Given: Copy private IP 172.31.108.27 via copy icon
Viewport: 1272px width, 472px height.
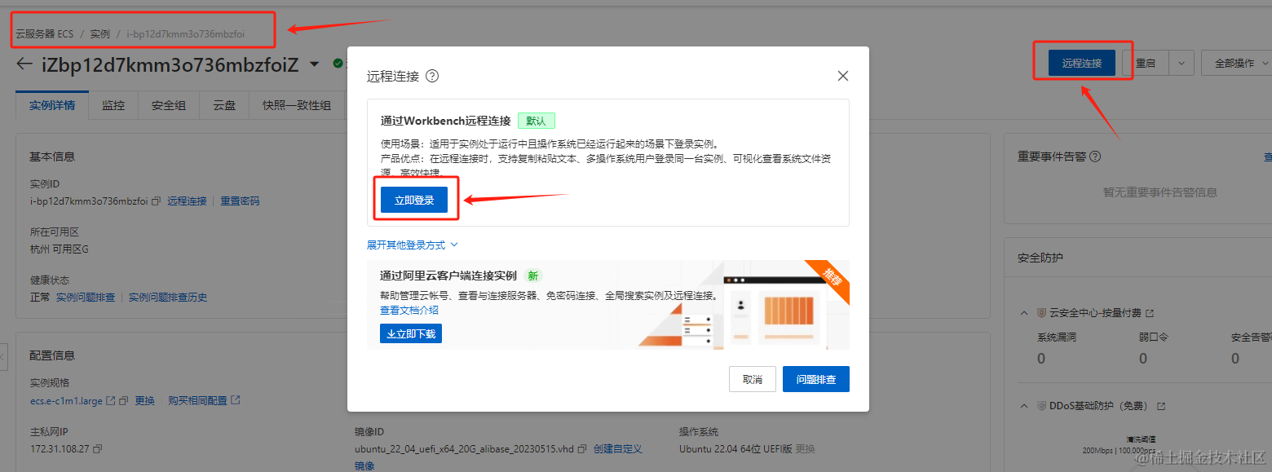Looking at the screenshot, I should [x=97, y=449].
